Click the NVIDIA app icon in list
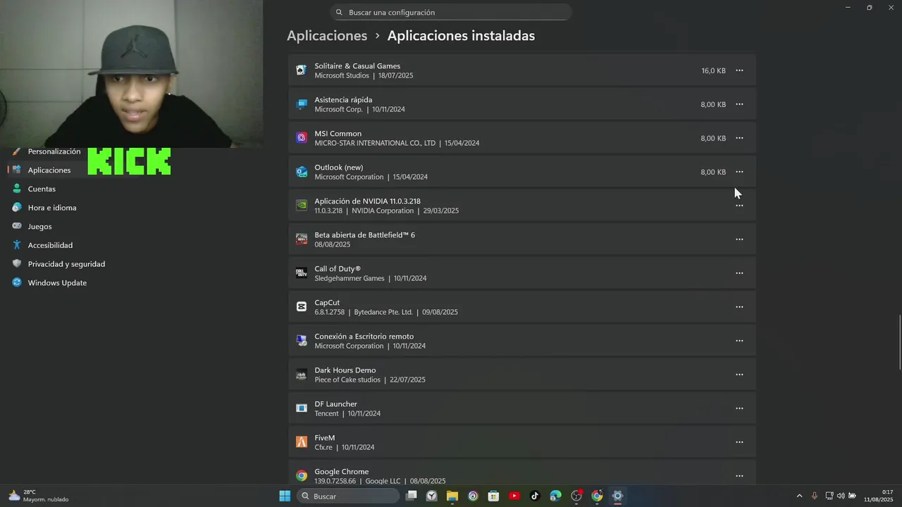902x507 pixels. click(x=302, y=206)
